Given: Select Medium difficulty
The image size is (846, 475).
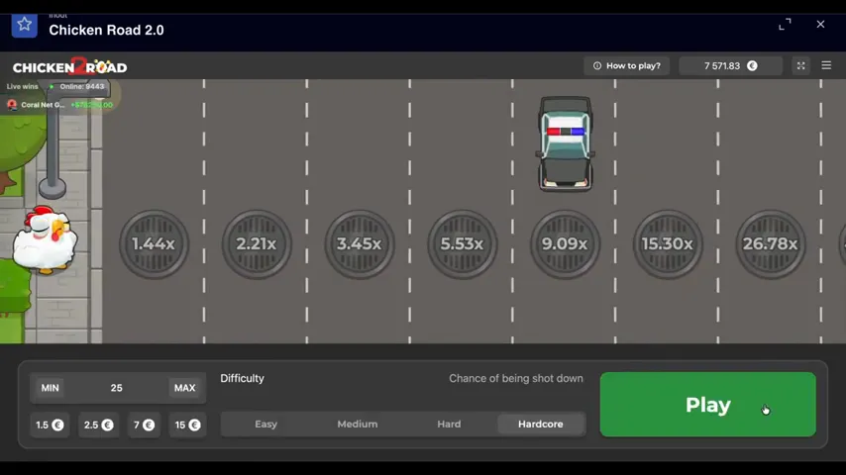Looking at the screenshot, I should (x=358, y=425).
